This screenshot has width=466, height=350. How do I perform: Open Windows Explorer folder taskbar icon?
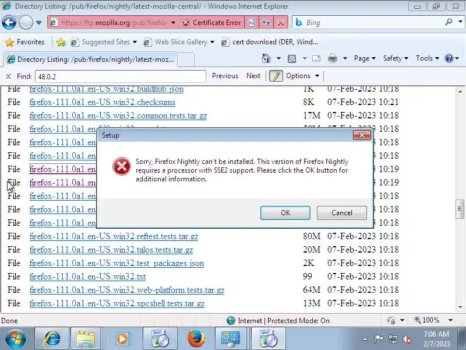86,339
